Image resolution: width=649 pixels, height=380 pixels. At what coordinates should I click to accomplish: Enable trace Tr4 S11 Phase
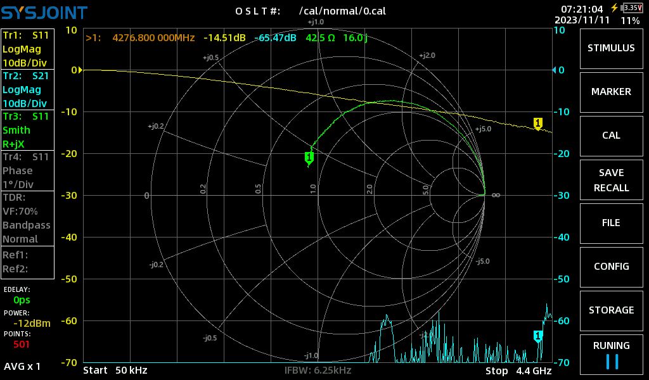[27, 170]
